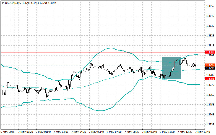Viewport: 216px width, 135px height.
Task: Click the 1.3815 price scale value
Action: point(210,46)
